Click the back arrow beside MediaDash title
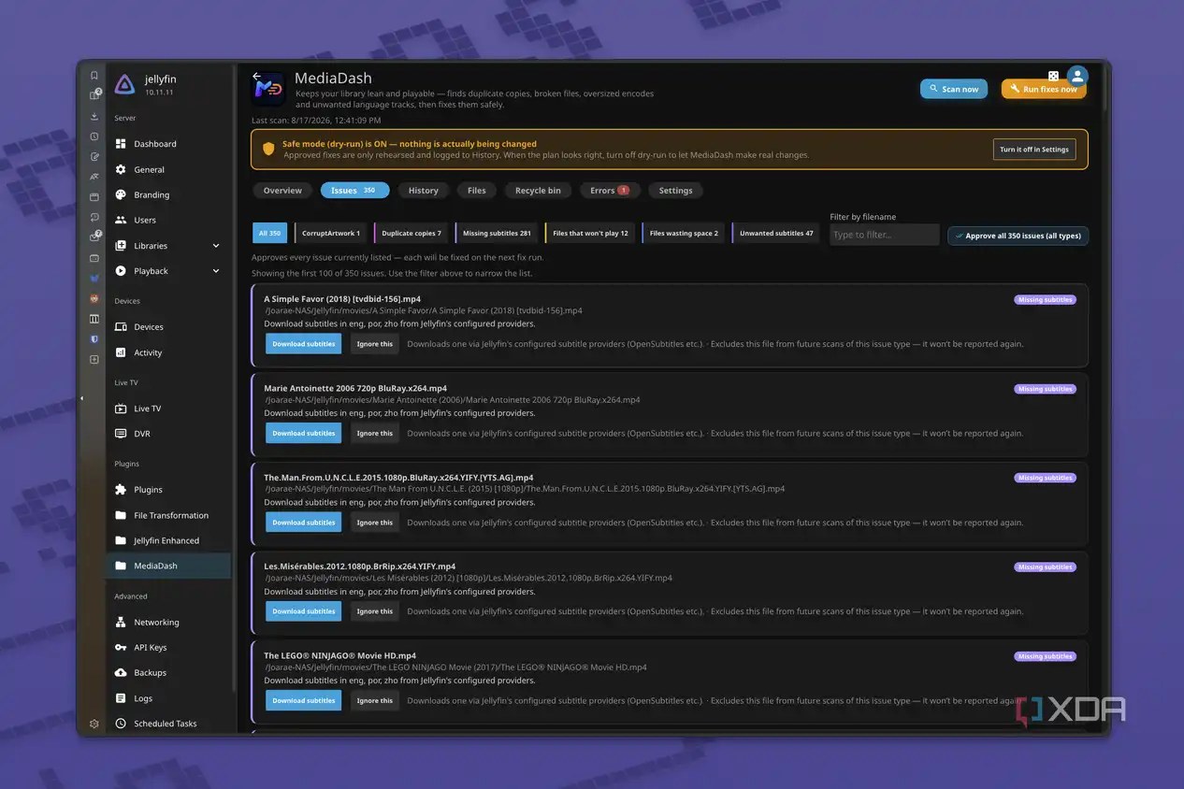Viewport: 1184px width, 789px height. point(257,77)
